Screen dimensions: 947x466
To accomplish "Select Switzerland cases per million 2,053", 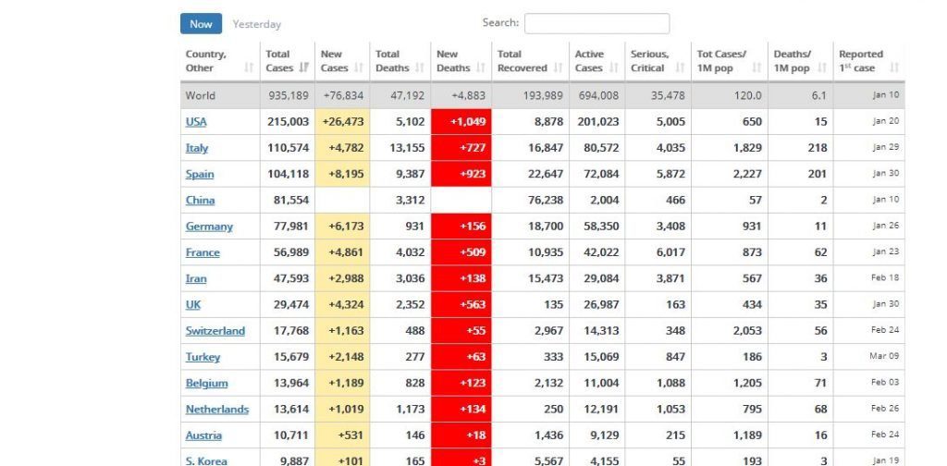I will pos(747,331).
